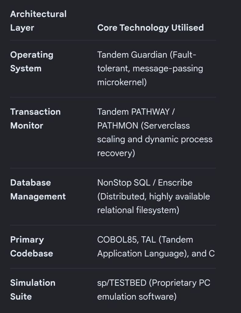Select the 'Simulation Suite' row label

33,290
